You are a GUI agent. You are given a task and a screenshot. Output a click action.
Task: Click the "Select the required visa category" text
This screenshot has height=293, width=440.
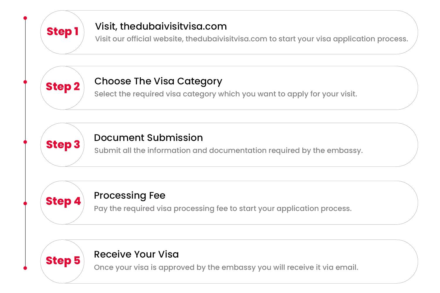(226, 94)
